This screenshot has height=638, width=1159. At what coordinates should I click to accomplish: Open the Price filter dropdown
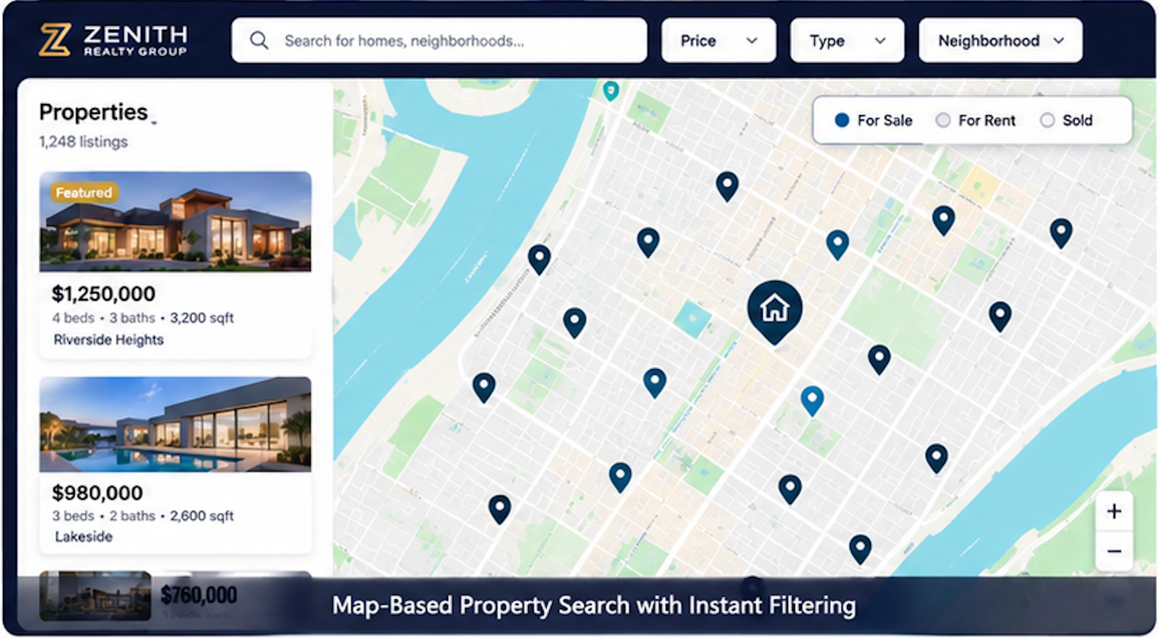[719, 40]
